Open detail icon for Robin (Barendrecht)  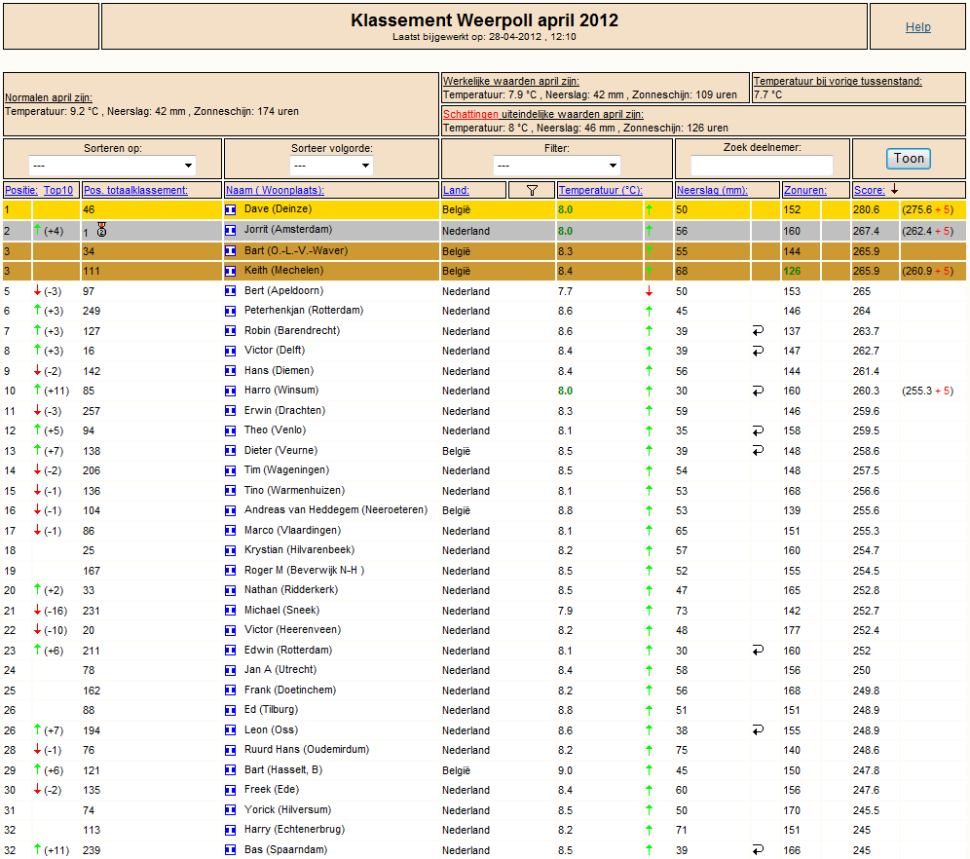click(230, 331)
